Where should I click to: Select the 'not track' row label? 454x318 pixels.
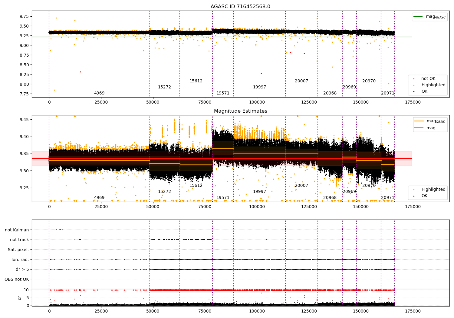(x=19, y=240)
